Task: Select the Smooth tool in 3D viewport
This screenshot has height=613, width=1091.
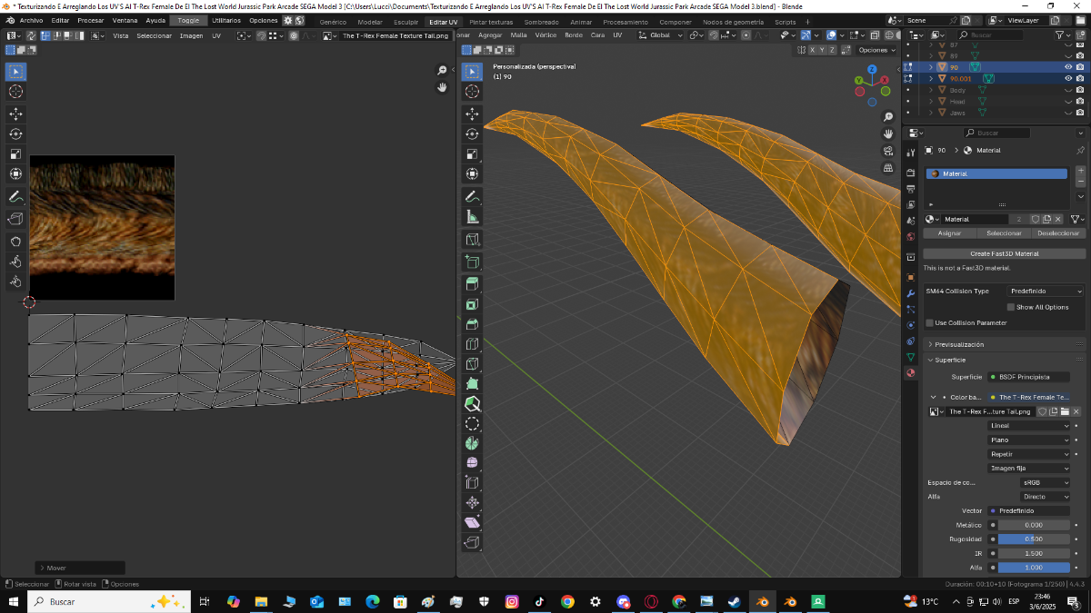Action: pos(472,463)
